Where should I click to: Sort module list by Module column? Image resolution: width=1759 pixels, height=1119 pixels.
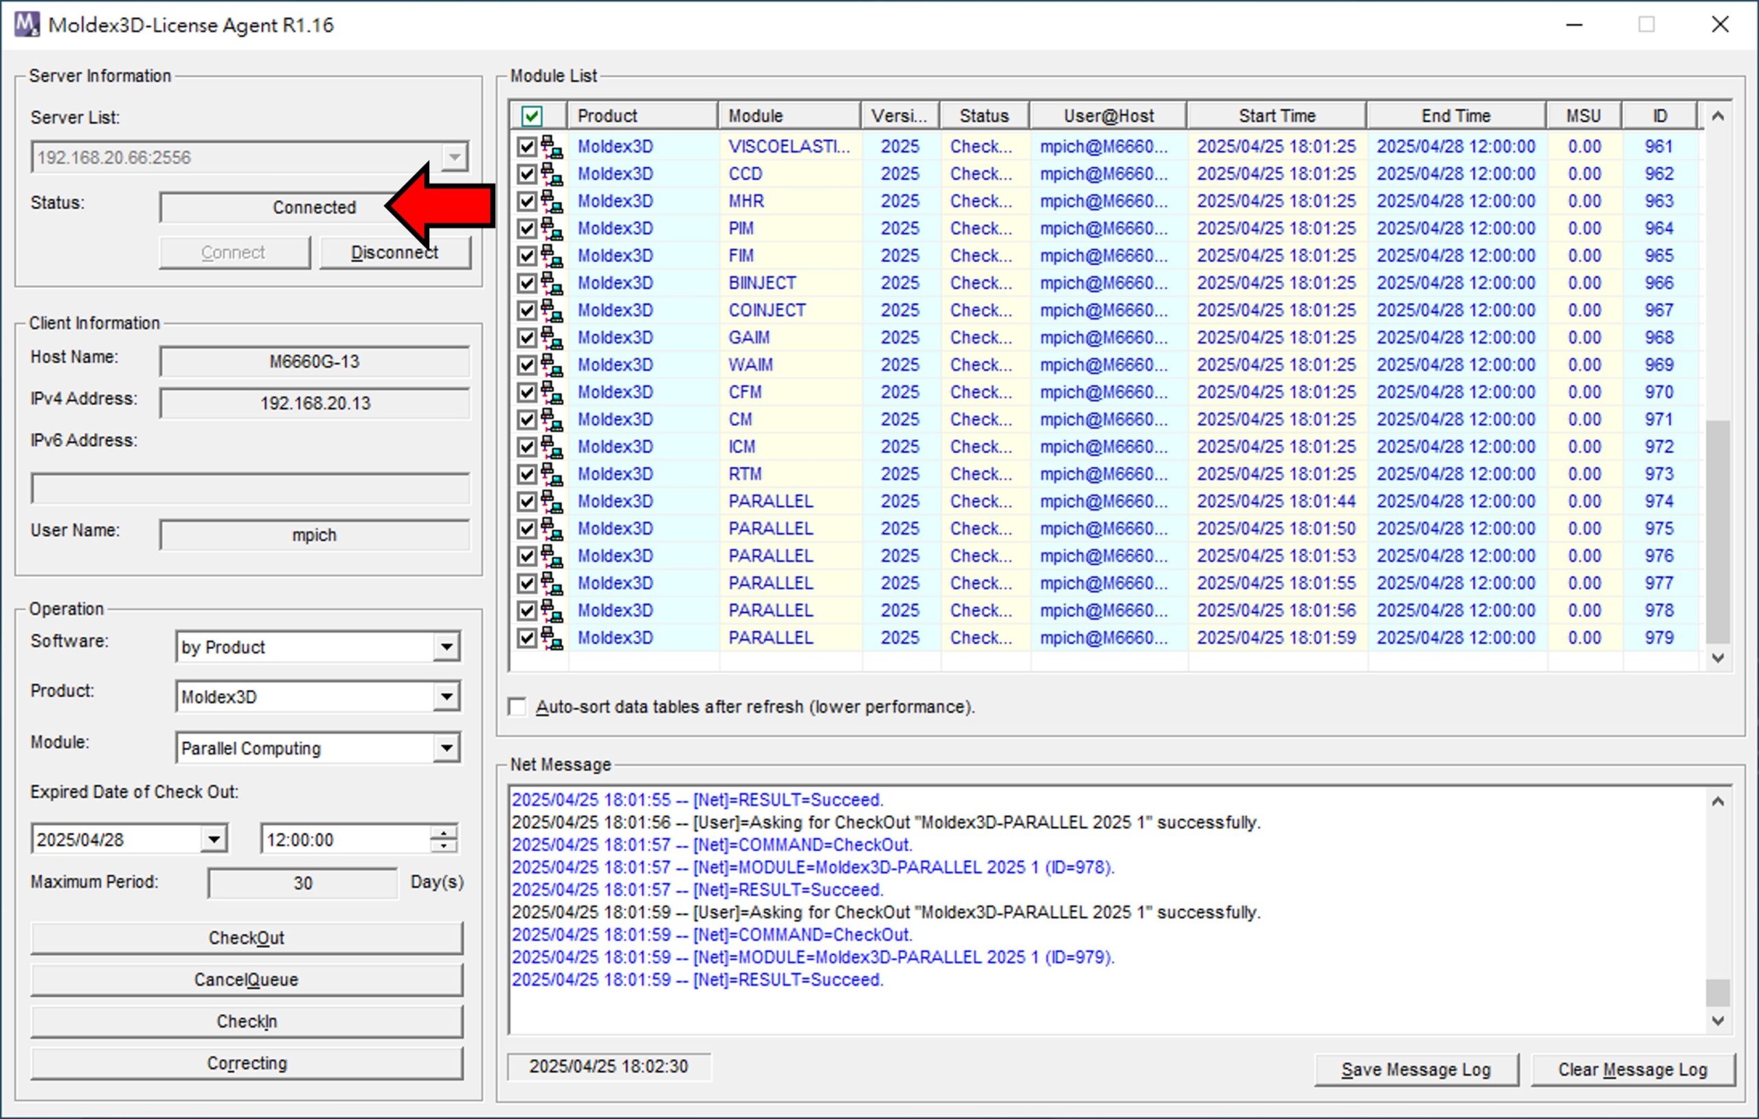coord(789,115)
